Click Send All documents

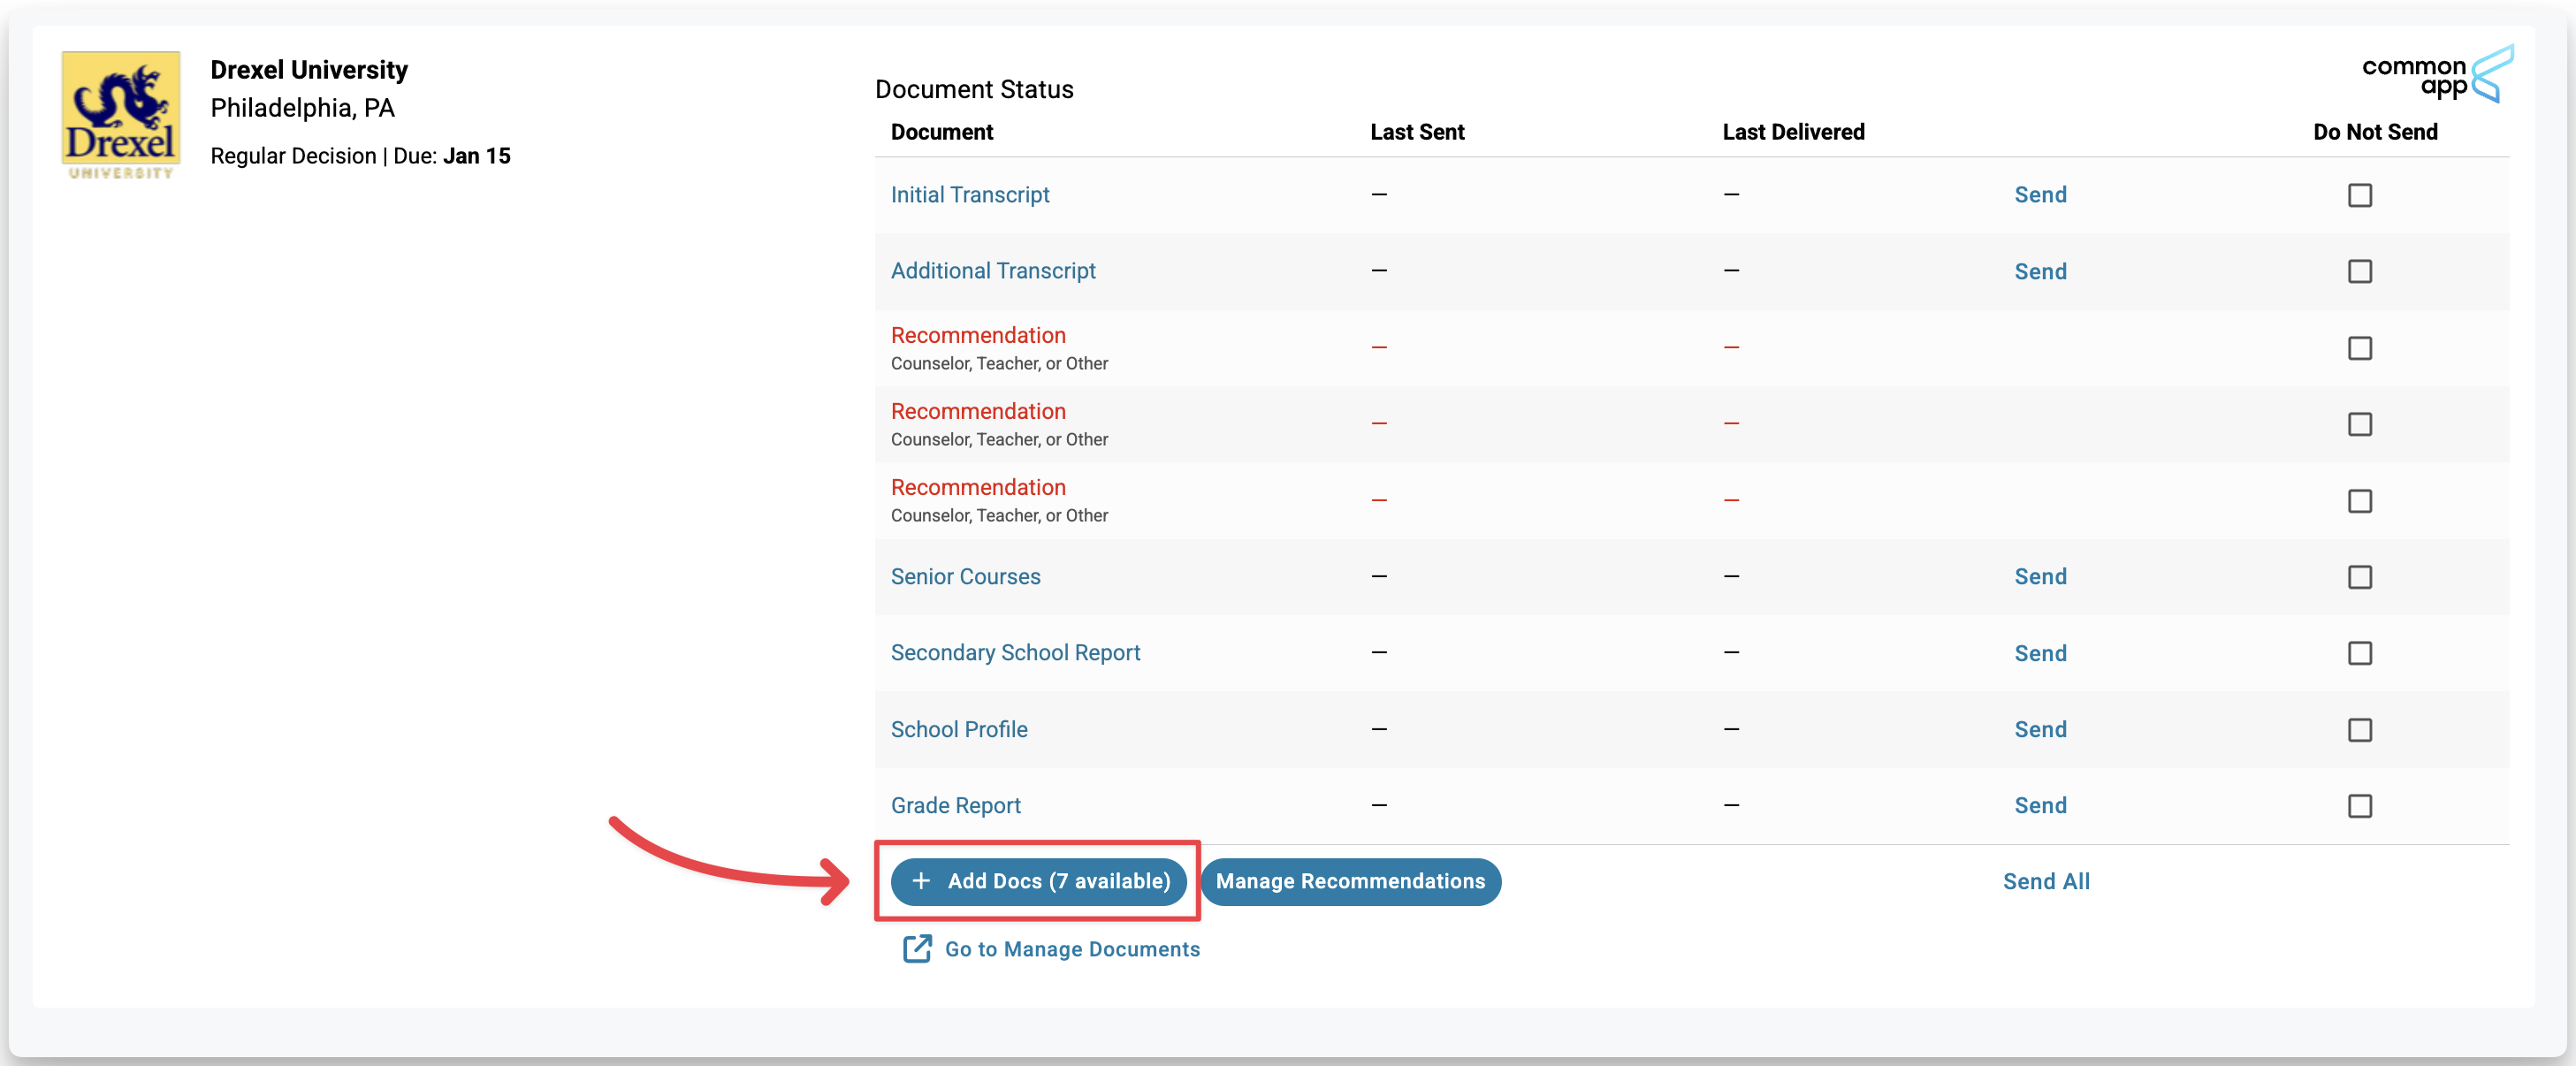tap(2045, 881)
